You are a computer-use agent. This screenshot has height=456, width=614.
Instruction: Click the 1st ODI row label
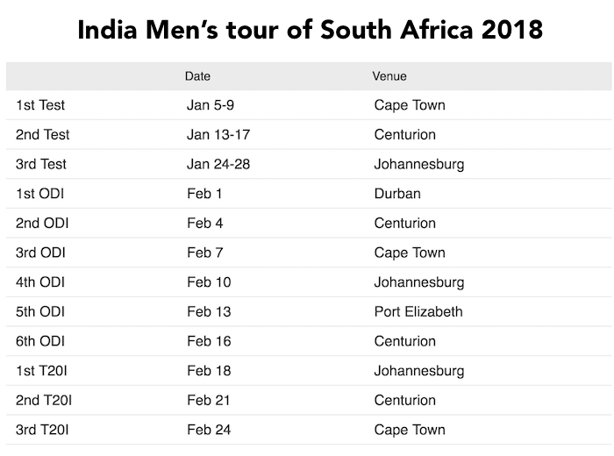[40, 194]
